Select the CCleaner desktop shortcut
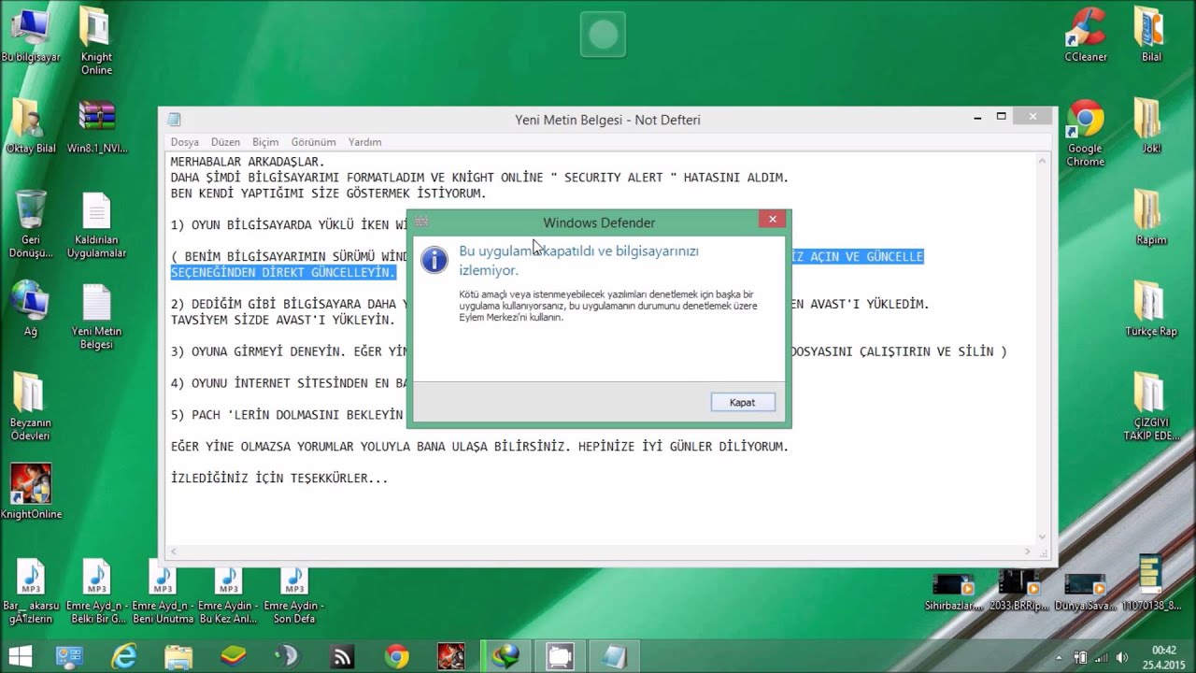The image size is (1196, 673). coord(1086,36)
